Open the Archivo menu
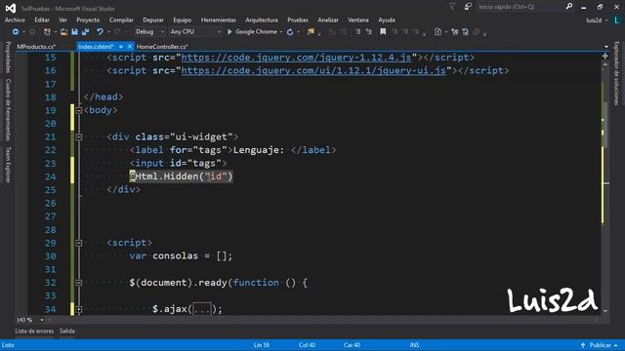The image size is (625, 351). coord(15,19)
